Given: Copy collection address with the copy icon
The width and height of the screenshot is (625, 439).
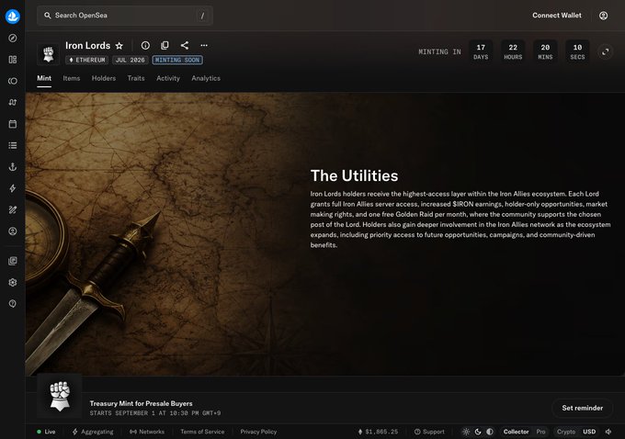Looking at the screenshot, I should tap(165, 45).
